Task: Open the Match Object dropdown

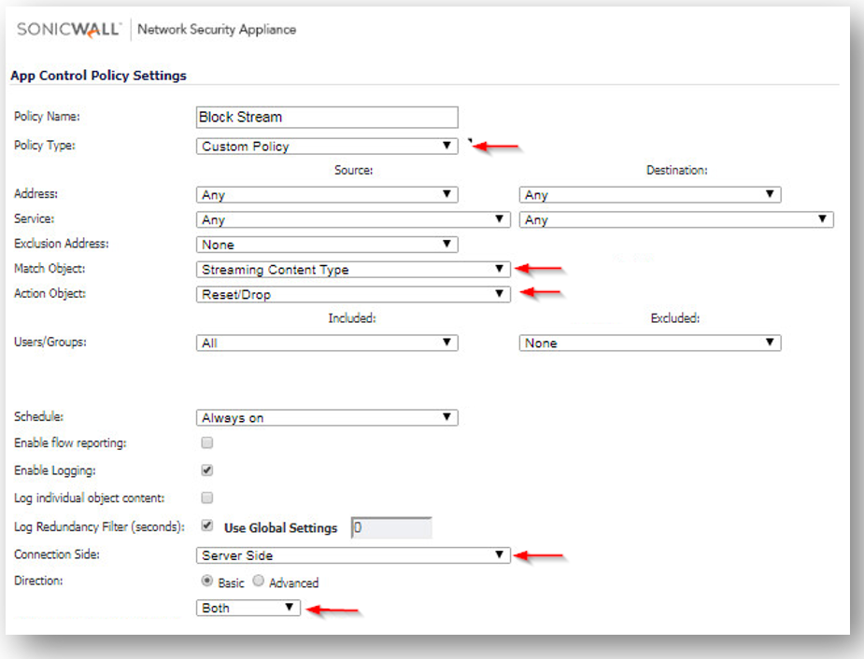Action: pos(353,269)
